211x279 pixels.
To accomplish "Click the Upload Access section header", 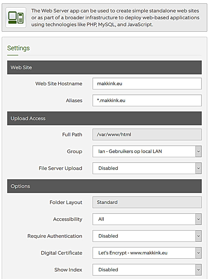I will [104, 118].
